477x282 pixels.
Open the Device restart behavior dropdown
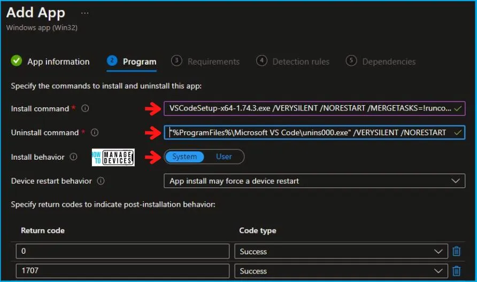(x=314, y=181)
